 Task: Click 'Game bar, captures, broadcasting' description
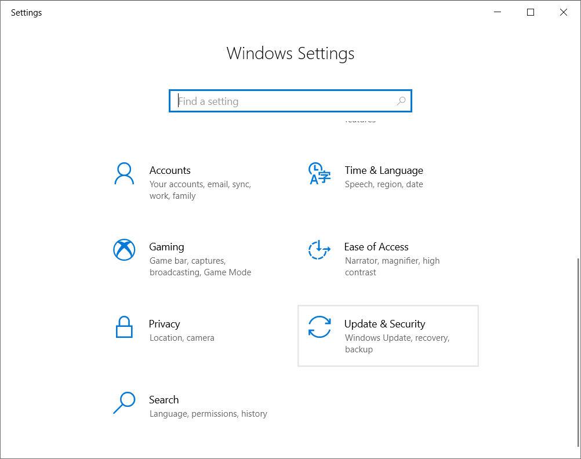point(200,267)
